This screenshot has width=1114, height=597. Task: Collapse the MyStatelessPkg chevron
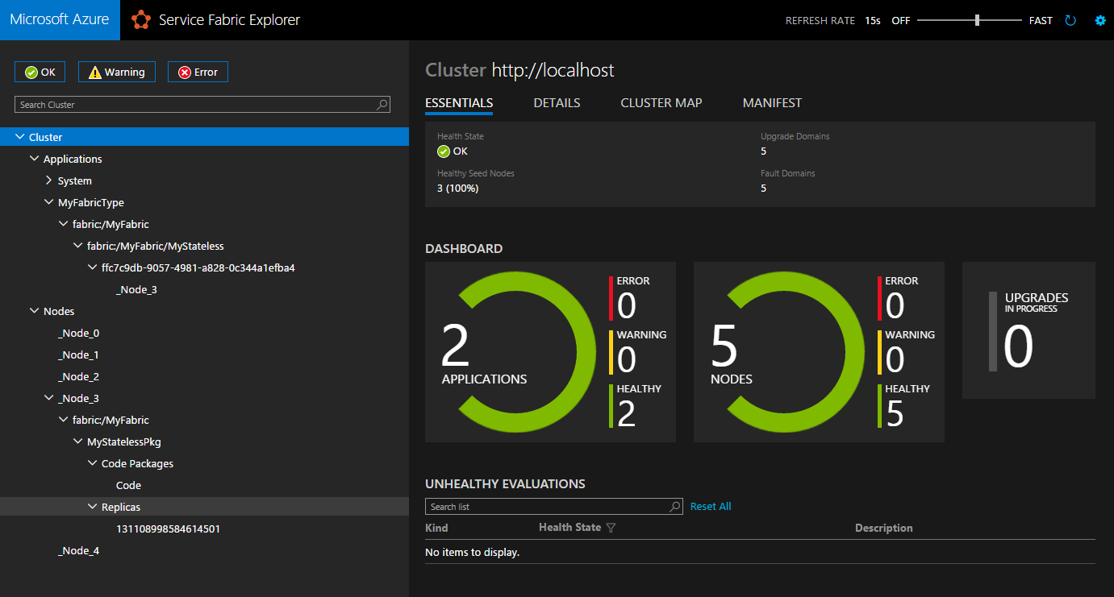tap(78, 442)
